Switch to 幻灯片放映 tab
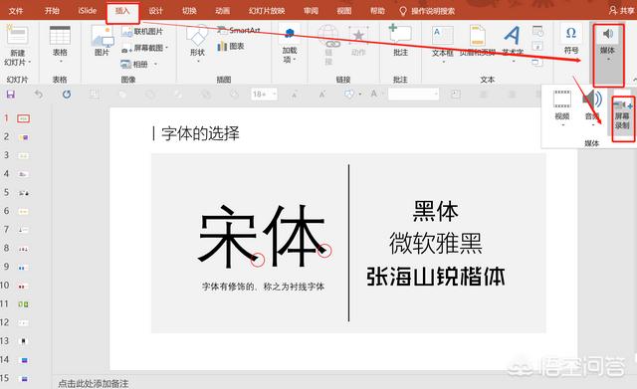 [267, 11]
